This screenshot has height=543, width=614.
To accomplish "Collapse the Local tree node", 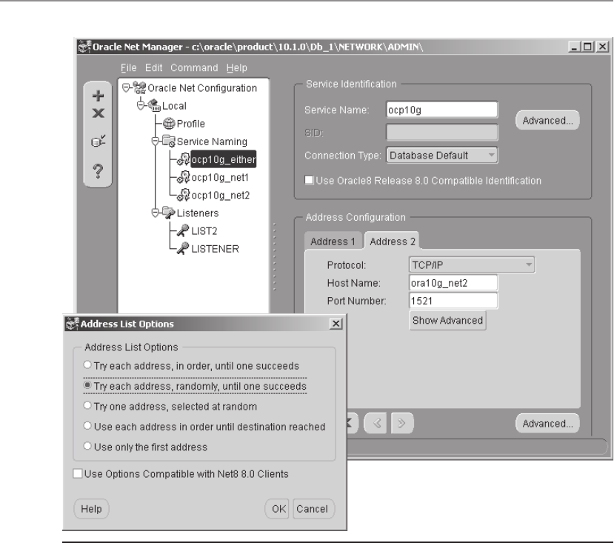I will [x=141, y=105].
